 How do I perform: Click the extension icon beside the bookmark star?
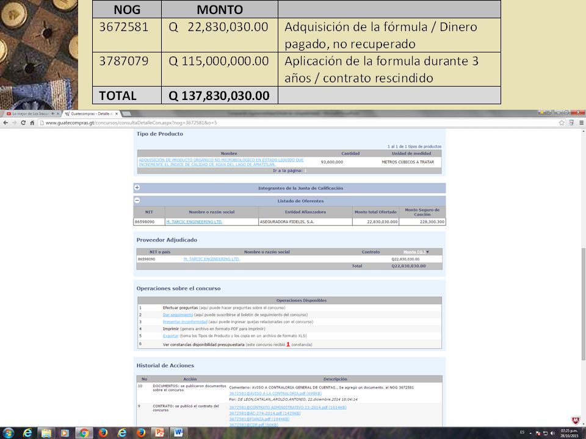571,123
